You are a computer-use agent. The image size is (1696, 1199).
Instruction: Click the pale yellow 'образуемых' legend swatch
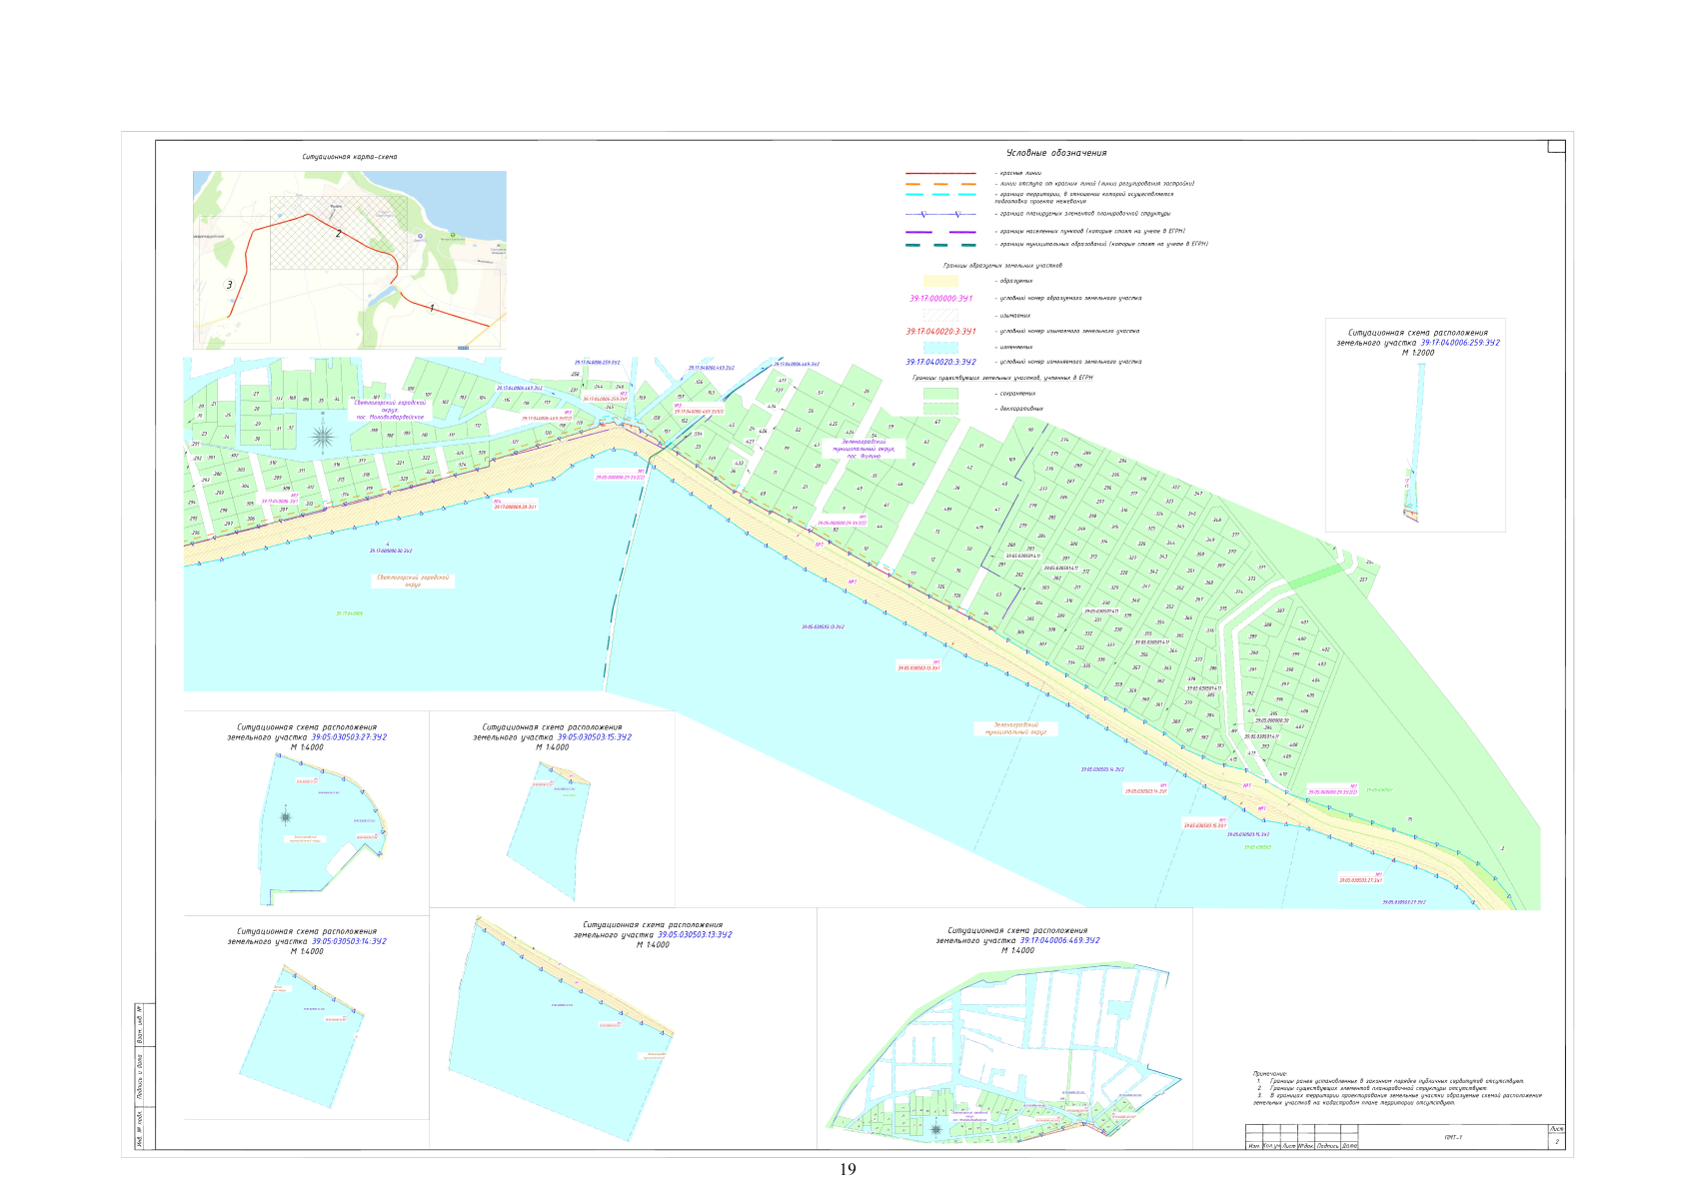click(940, 282)
